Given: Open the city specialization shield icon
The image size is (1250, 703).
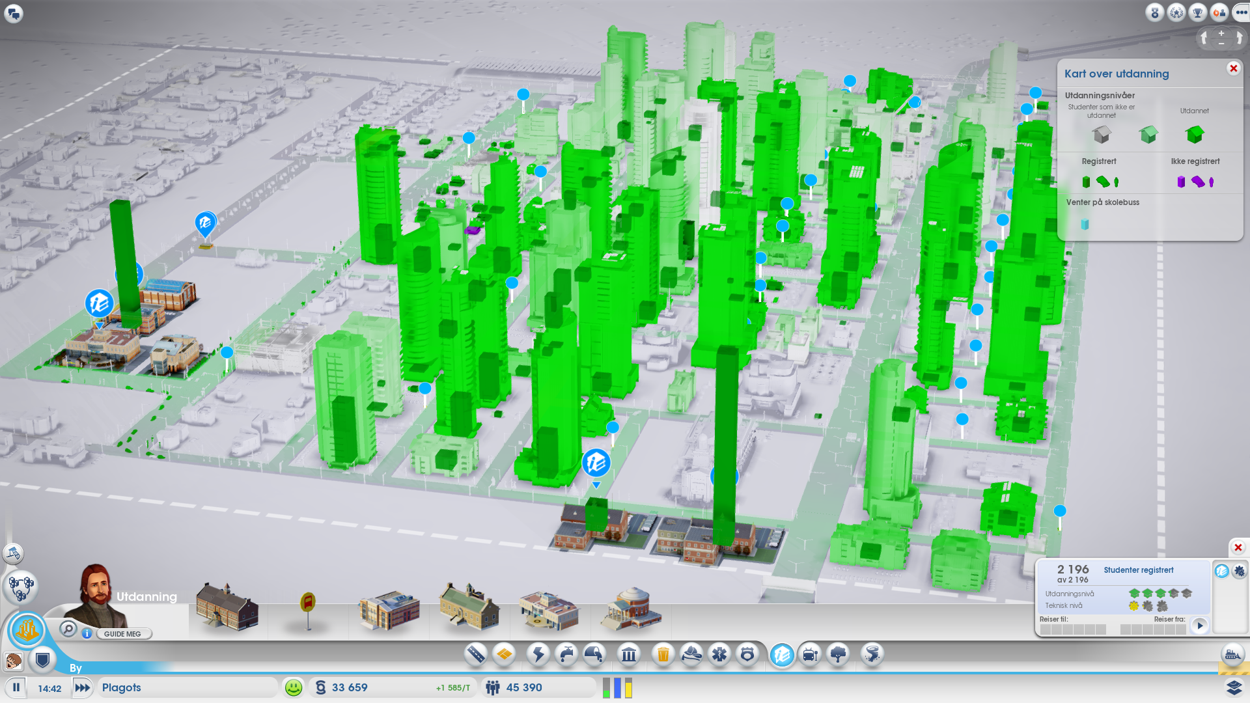Looking at the screenshot, I should tap(43, 661).
